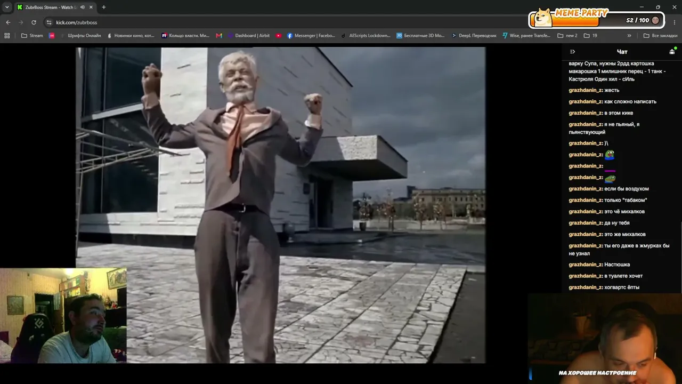Mute the ZubrBoss Stream tab audio

[82, 7]
